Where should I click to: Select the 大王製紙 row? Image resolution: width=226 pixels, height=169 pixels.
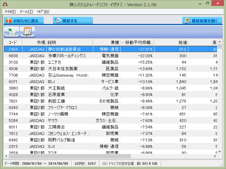111,88
